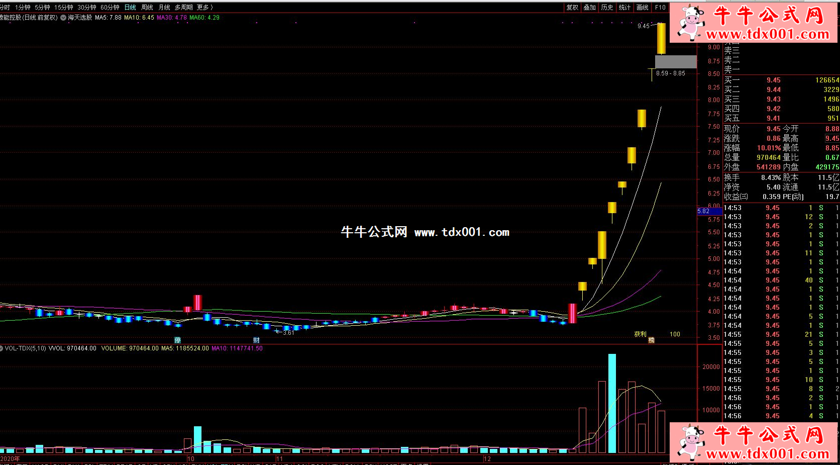
Task: Open the F10 company info button
Action: point(660,8)
